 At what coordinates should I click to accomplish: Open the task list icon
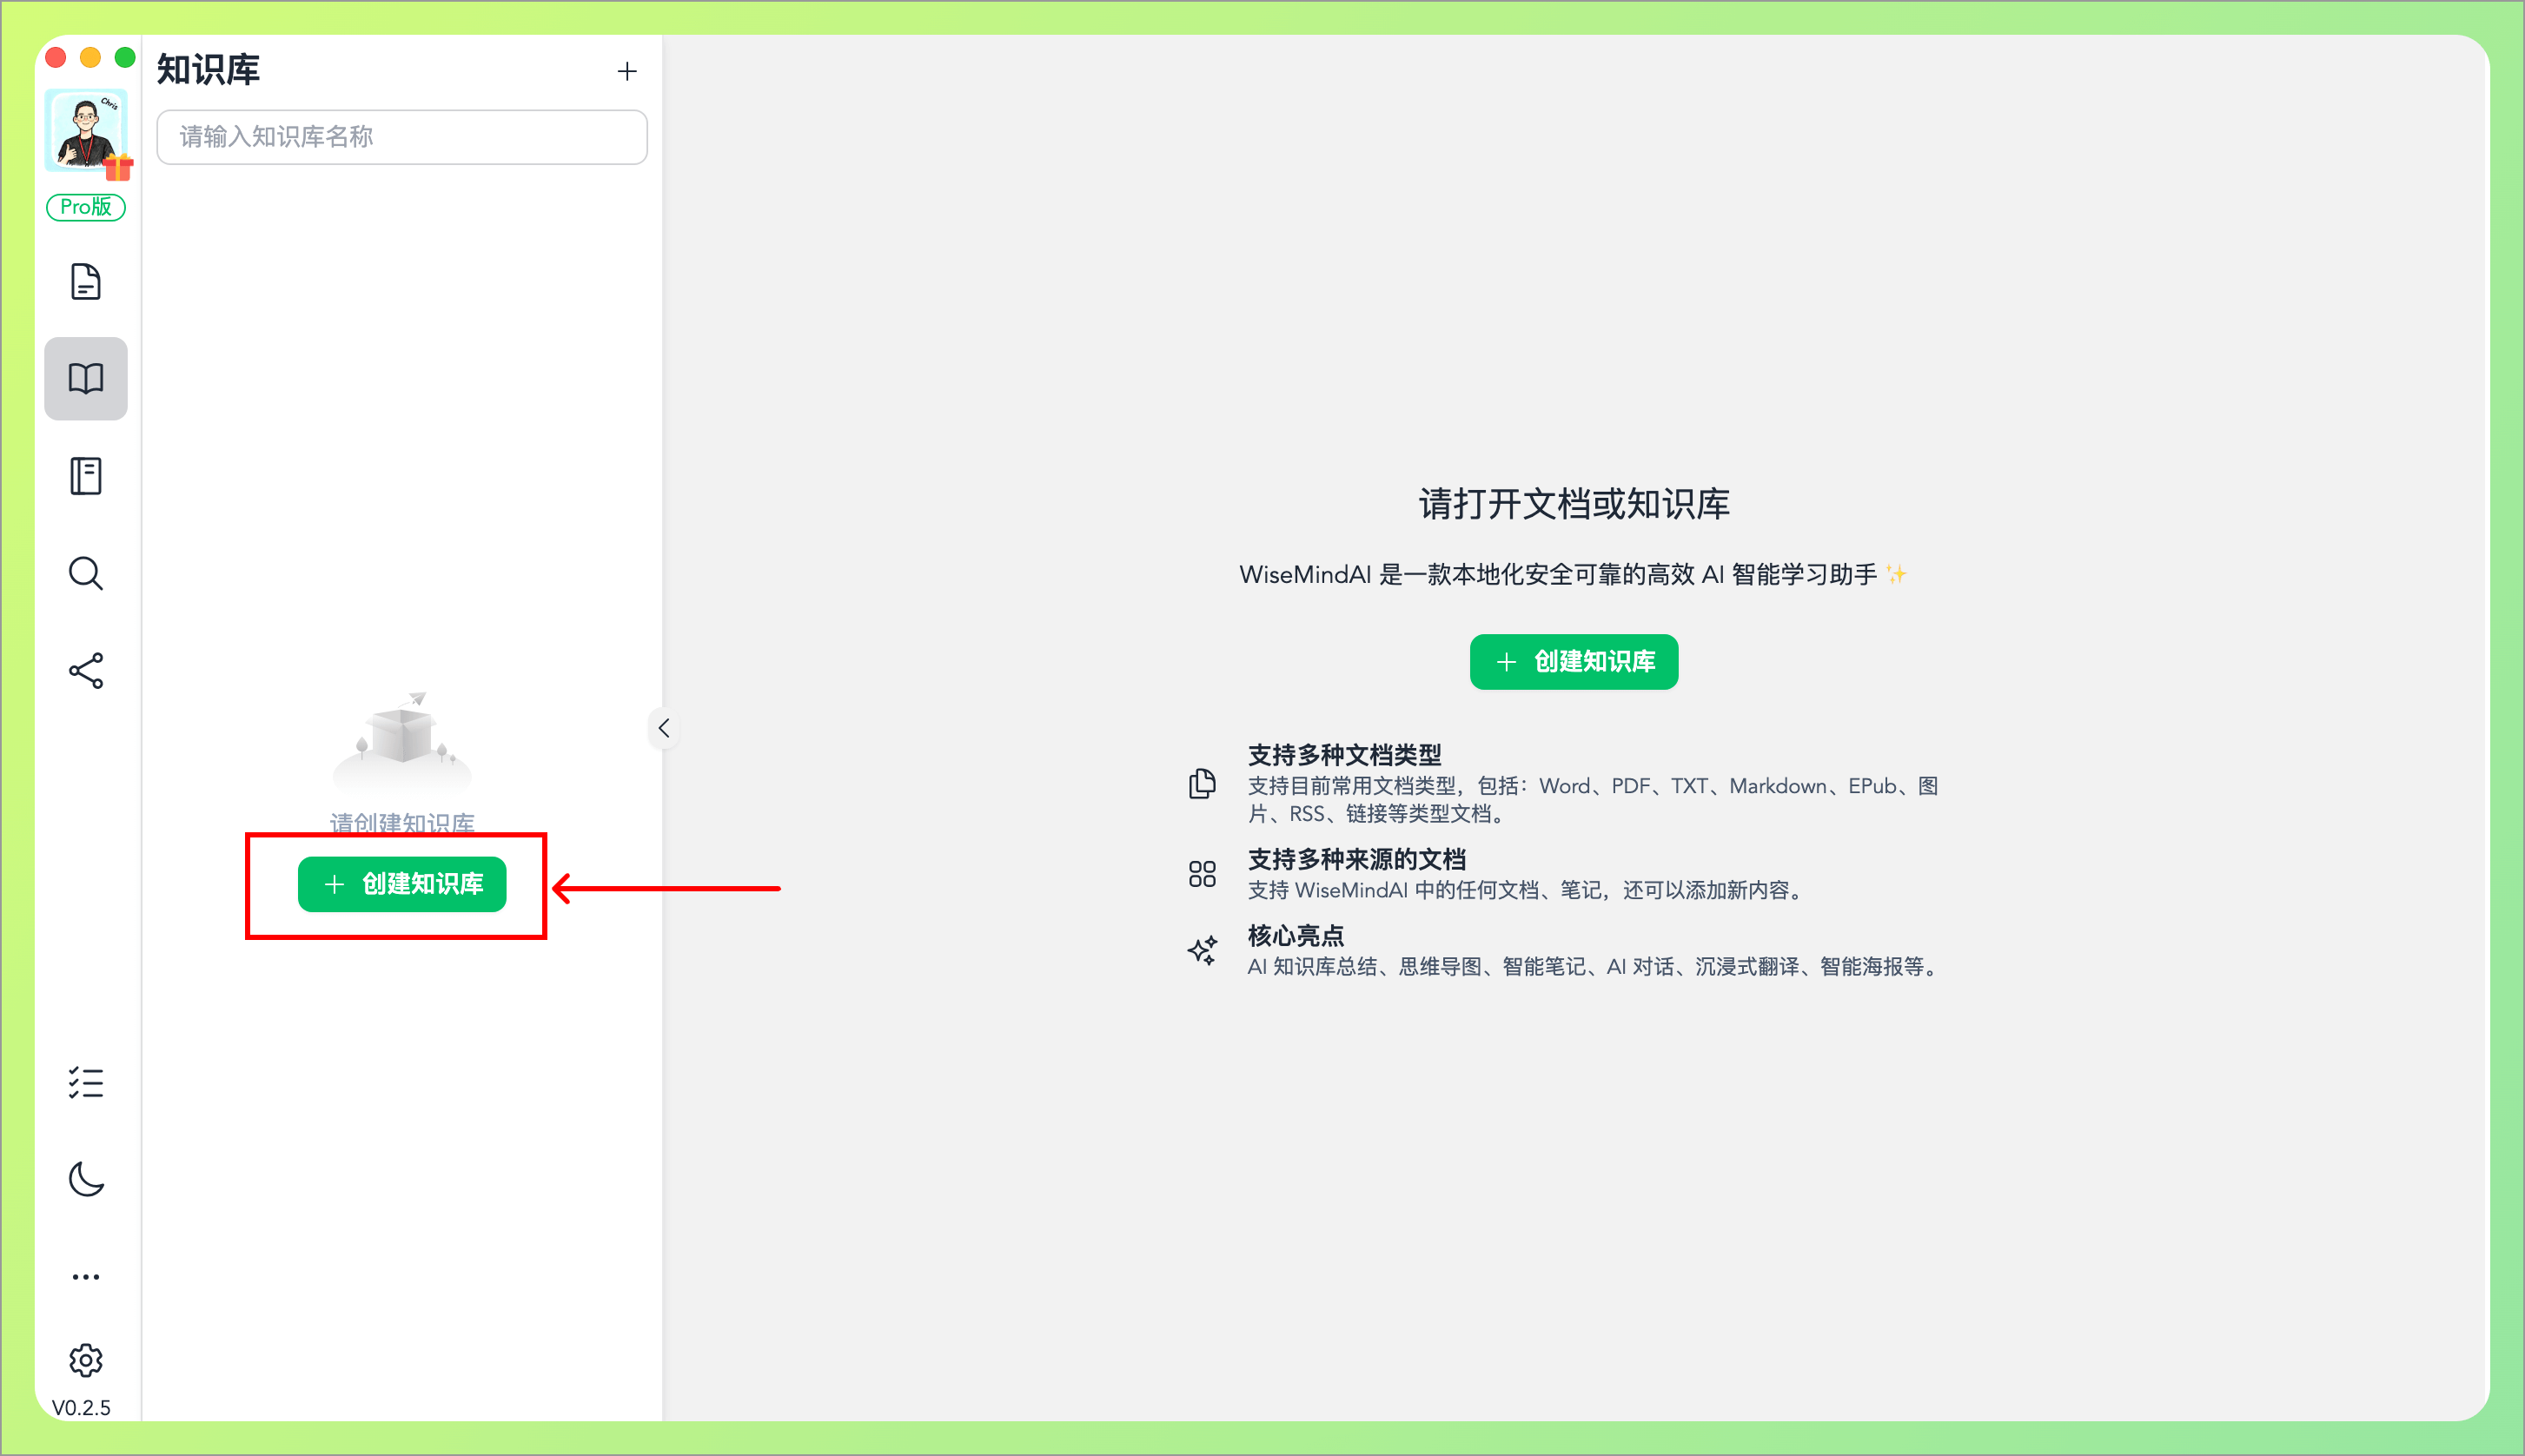pyautogui.click(x=86, y=1083)
